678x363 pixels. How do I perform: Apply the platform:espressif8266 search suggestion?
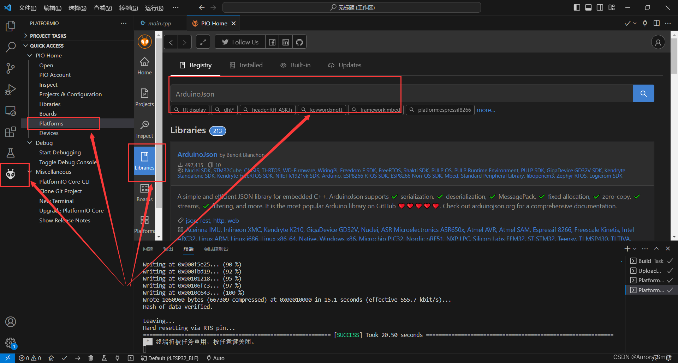[440, 110]
